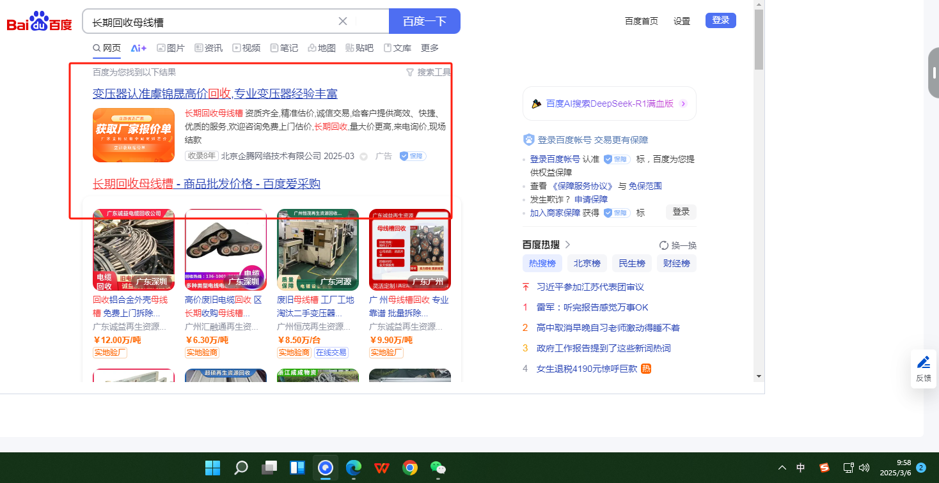Click the 热 badge next to 女生退税
The width and height of the screenshot is (939, 483).
click(x=646, y=369)
